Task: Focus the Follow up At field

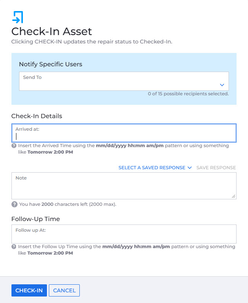Action: [x=124, y=234]
